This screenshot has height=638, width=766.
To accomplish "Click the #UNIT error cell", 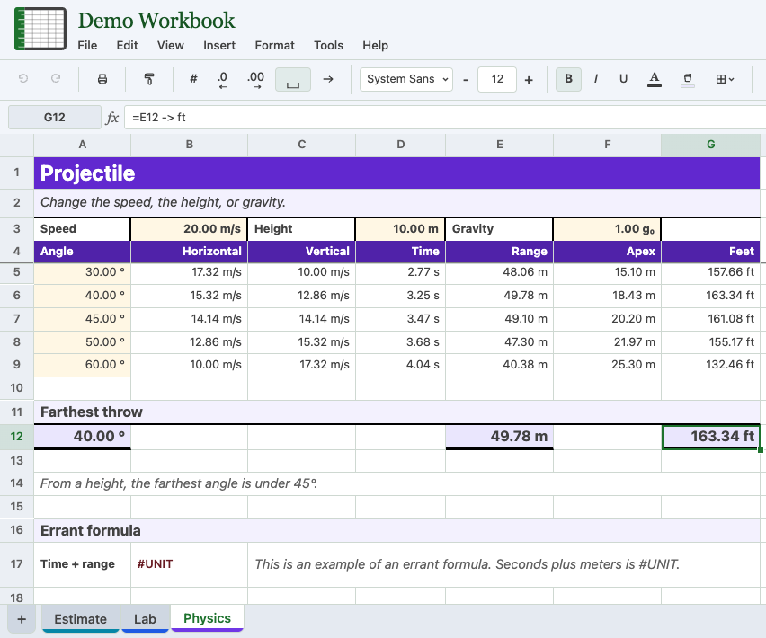I will pos(189,564).
